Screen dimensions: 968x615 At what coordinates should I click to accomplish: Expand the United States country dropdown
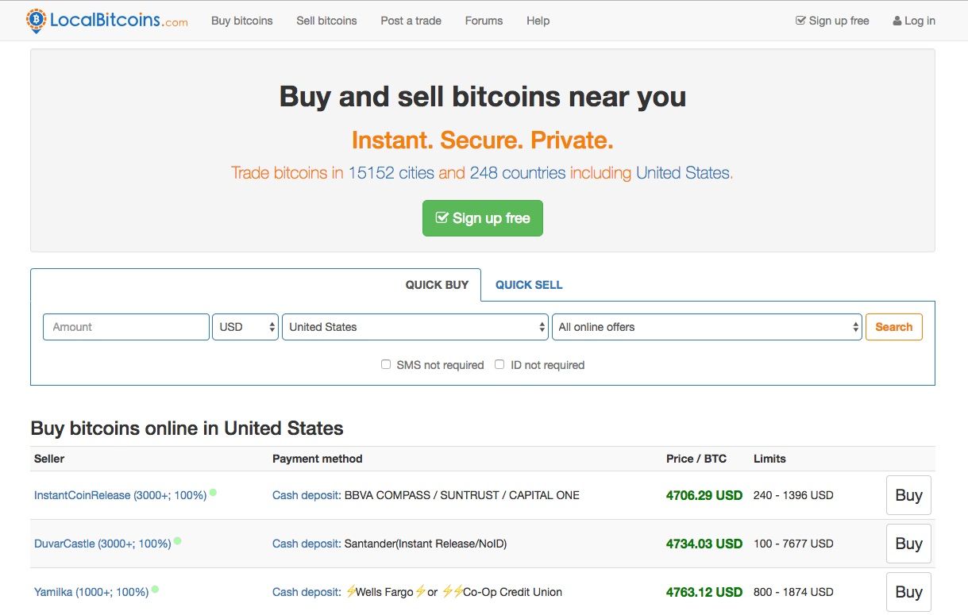click(415, 327)
